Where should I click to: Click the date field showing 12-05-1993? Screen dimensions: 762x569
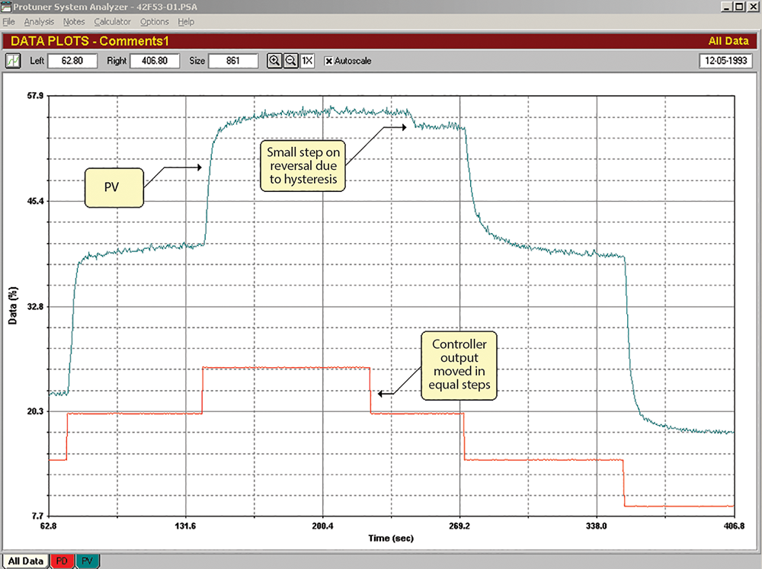[724, 61]
